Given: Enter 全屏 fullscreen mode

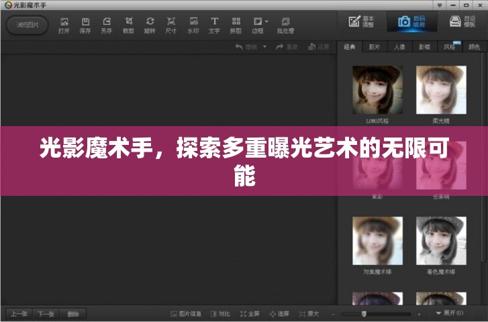Looking at the screenshot, I should click(250, 314).
